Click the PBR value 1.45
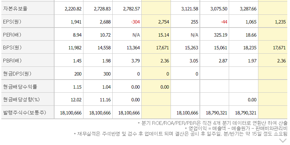 pyautogui.click(x=77, y=61)
